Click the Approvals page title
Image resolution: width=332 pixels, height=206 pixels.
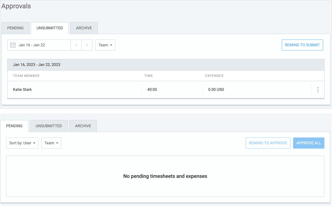coord(16,6)
